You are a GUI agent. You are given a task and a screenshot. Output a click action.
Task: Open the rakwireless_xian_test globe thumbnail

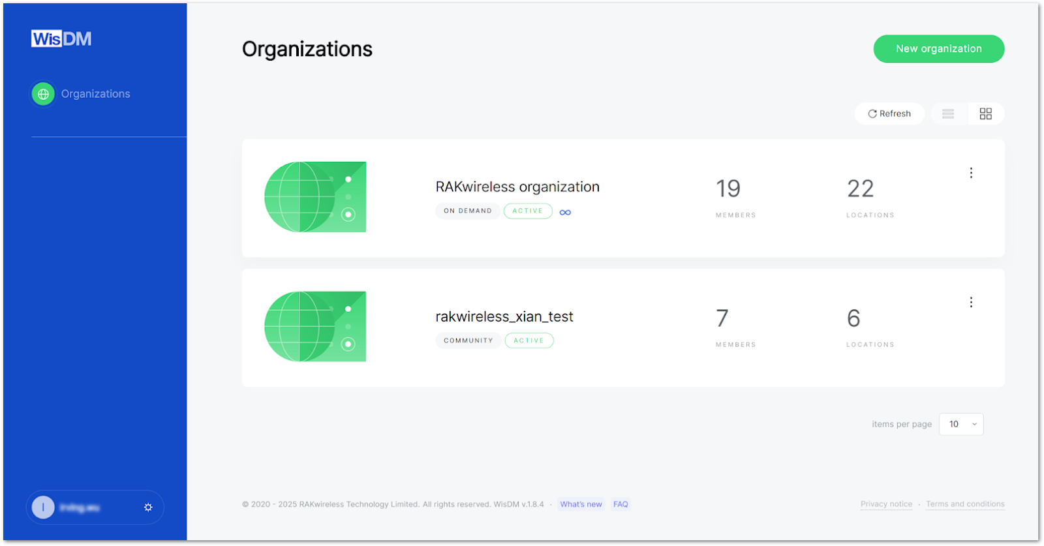(x=315, y=326)
